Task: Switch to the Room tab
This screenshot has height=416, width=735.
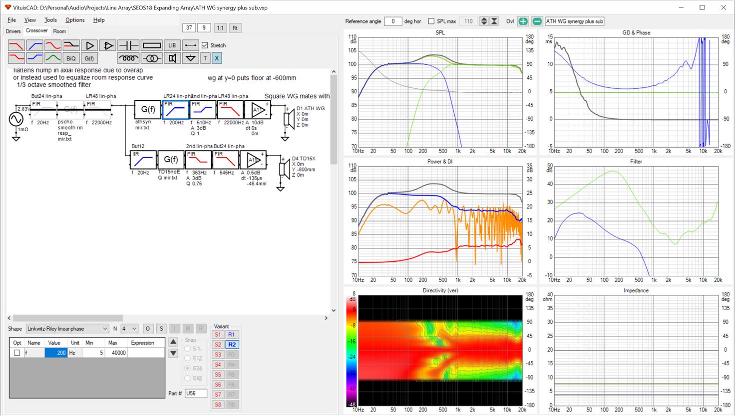Action: pos(59,31)
